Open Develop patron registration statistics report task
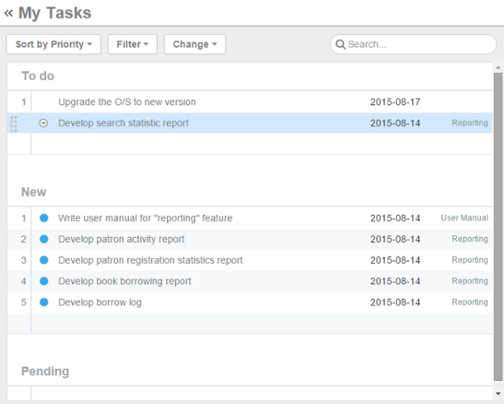This screenshot has width=504, height=404. tap(150, 260)
